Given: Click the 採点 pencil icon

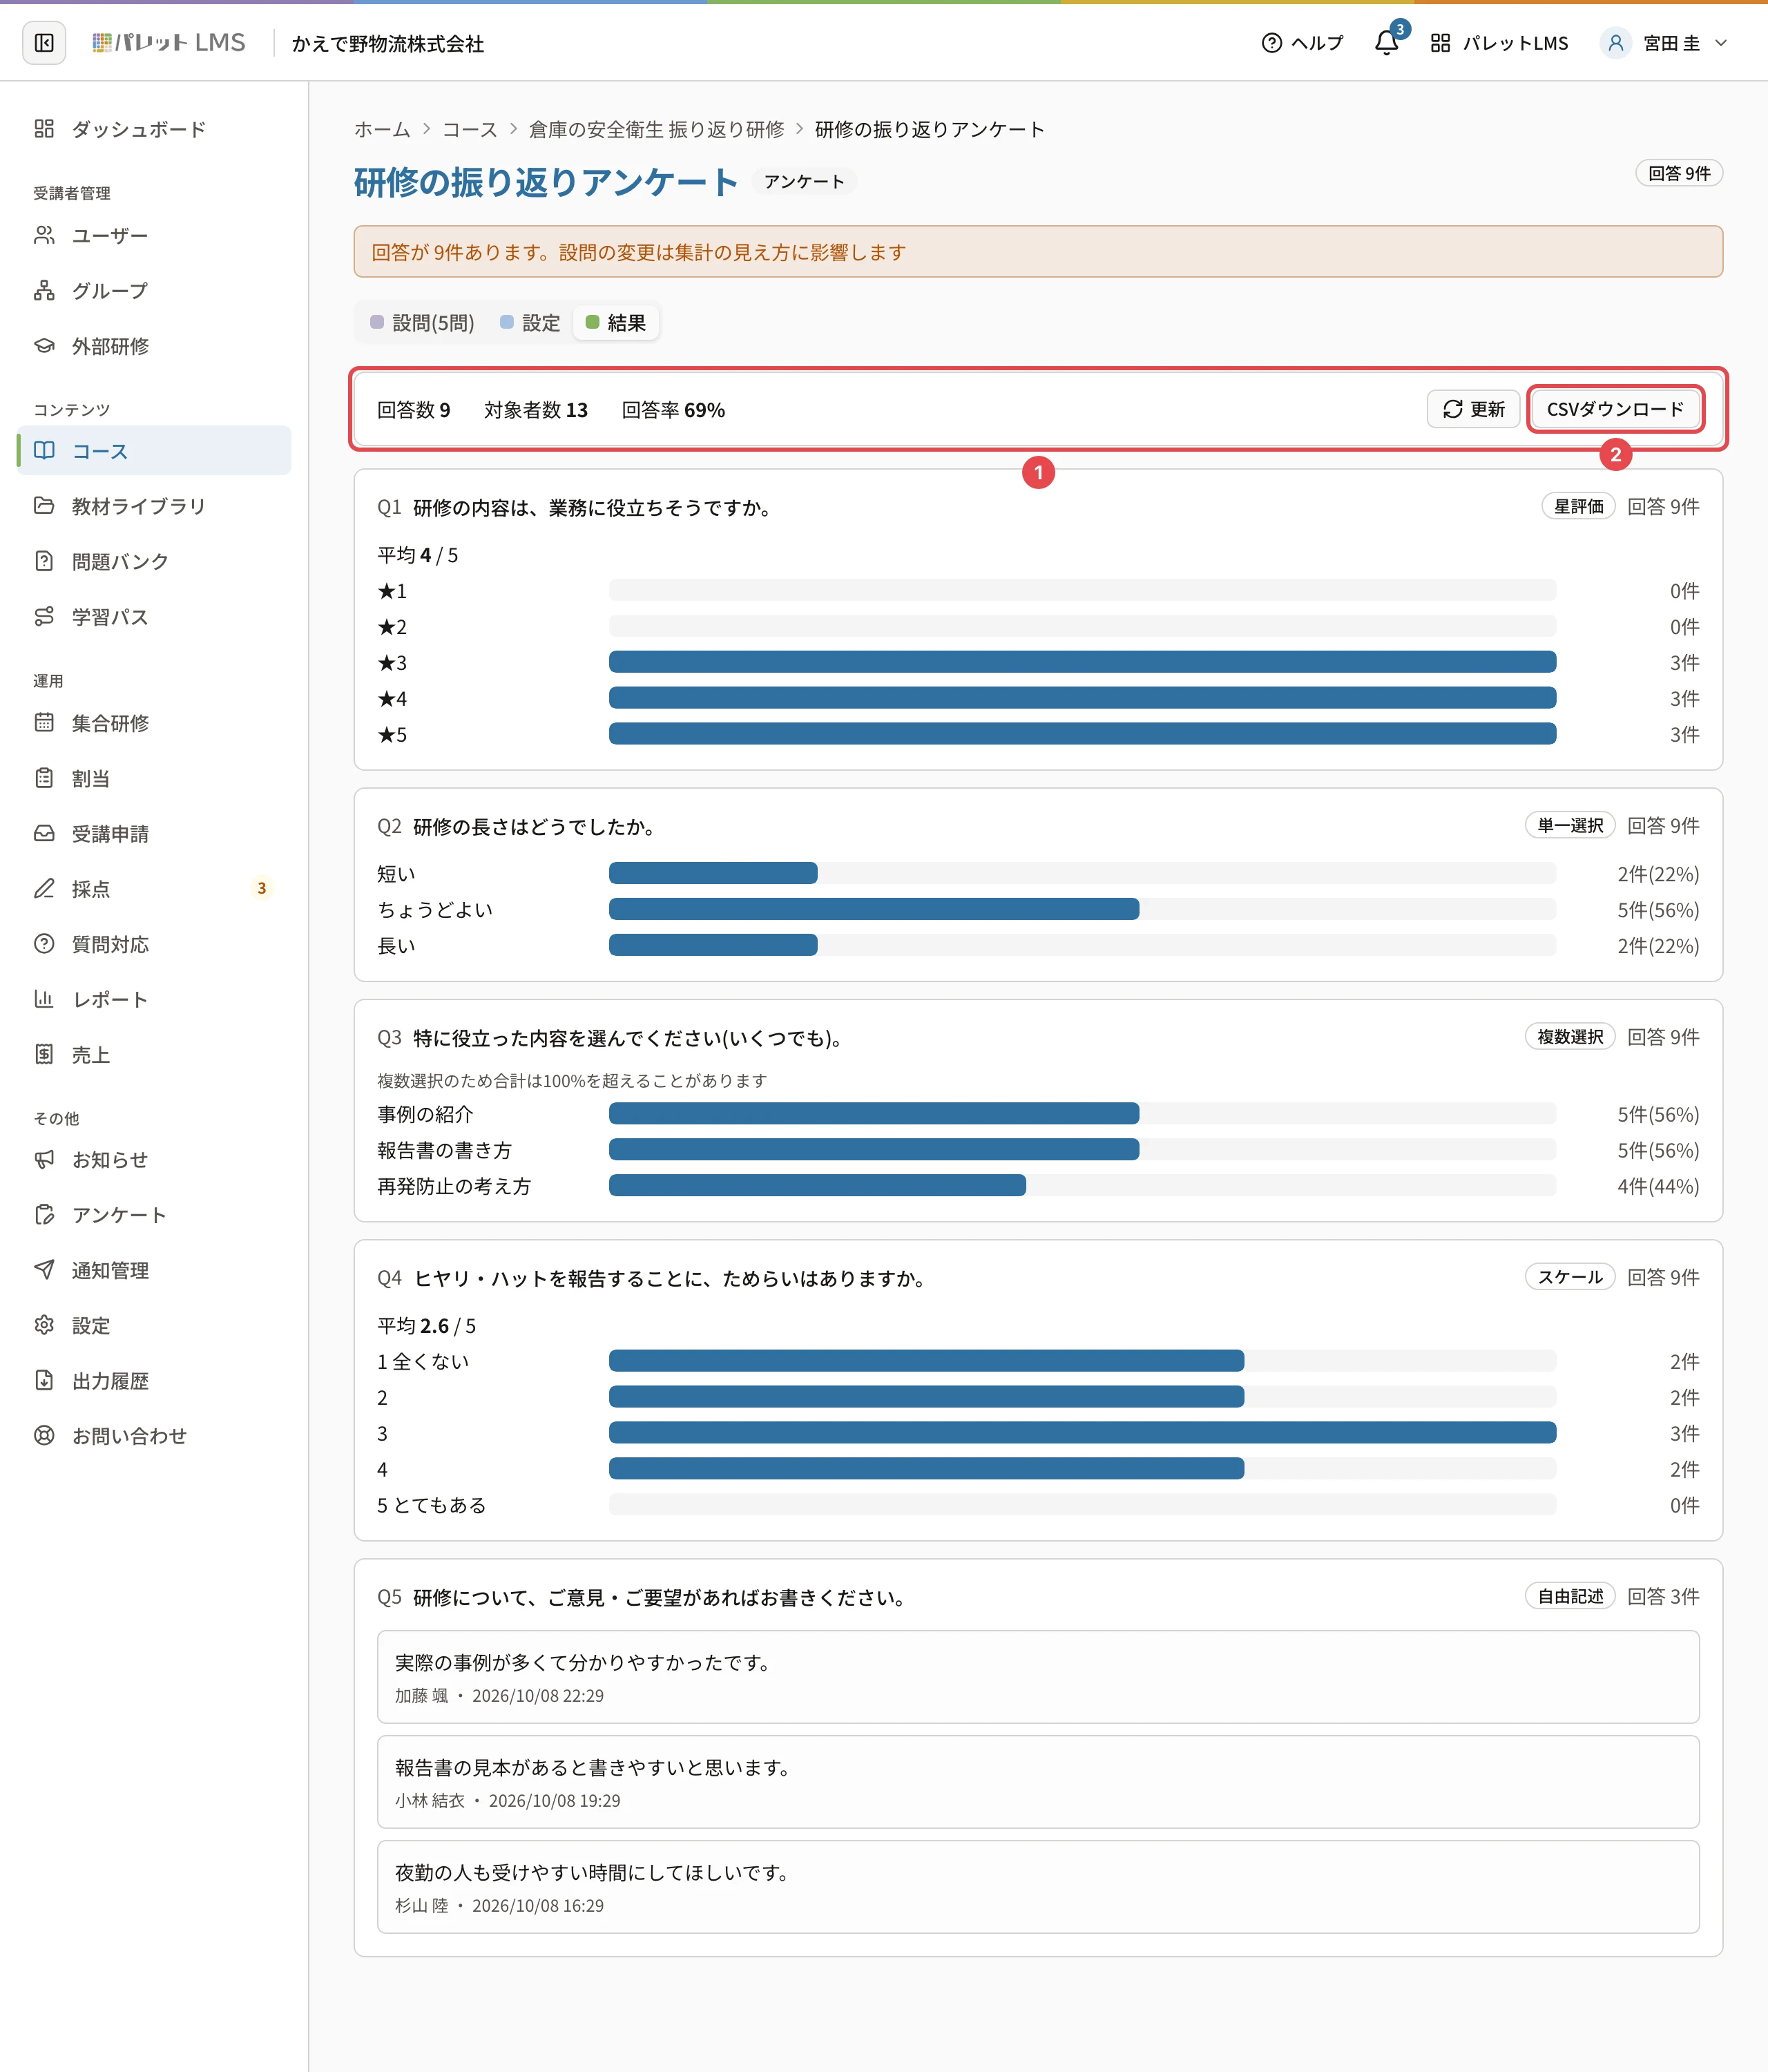Looking at the screenshot, I should coord(44,889).
